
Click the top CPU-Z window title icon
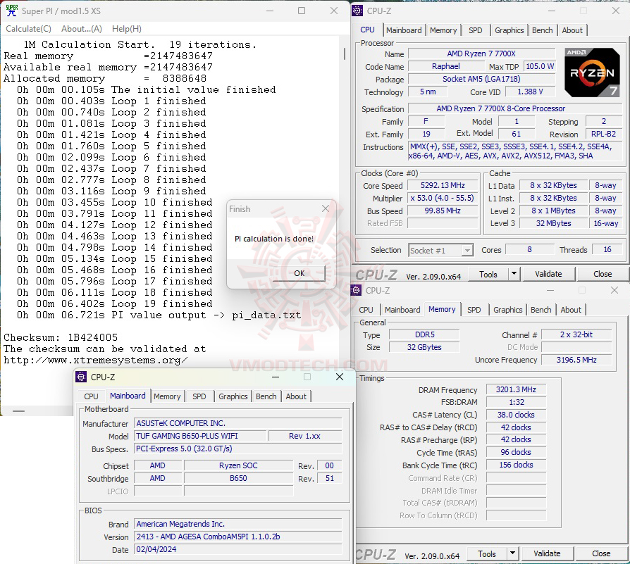[357, 11]
